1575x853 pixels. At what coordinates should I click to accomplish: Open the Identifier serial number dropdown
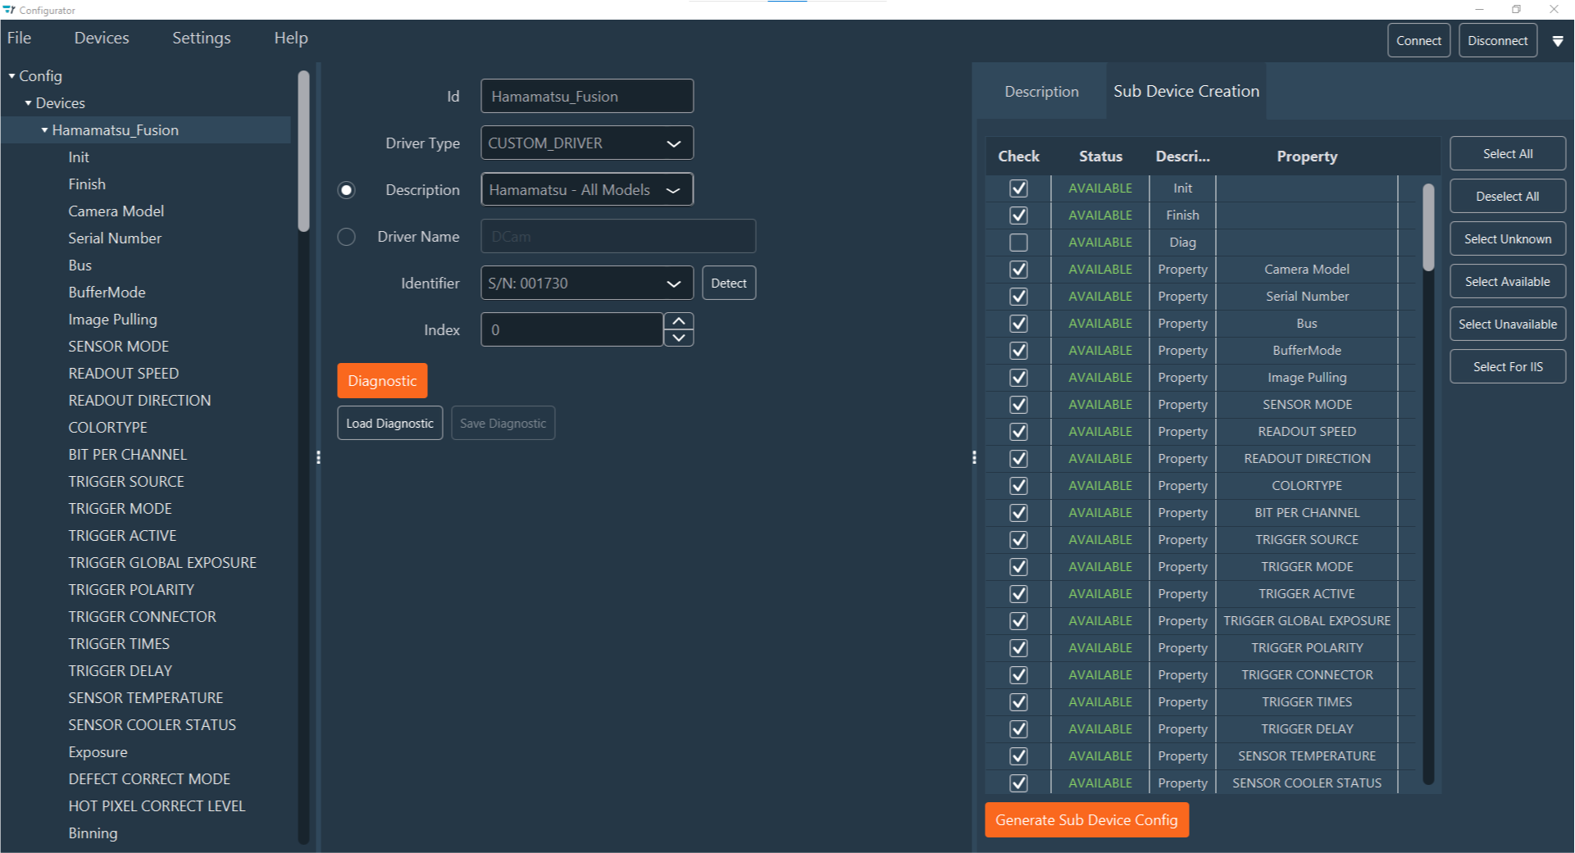click(x=586, y=284)
